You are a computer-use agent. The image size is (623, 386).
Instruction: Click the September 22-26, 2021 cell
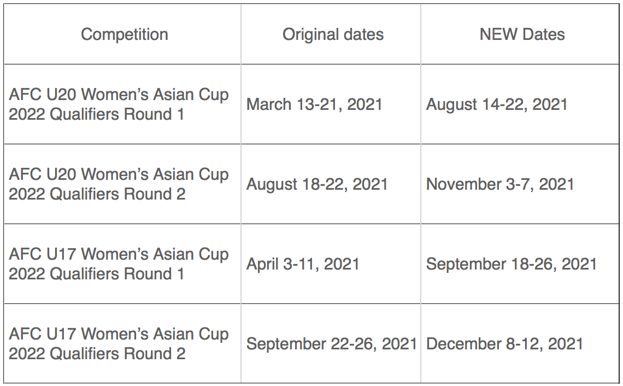331,343
